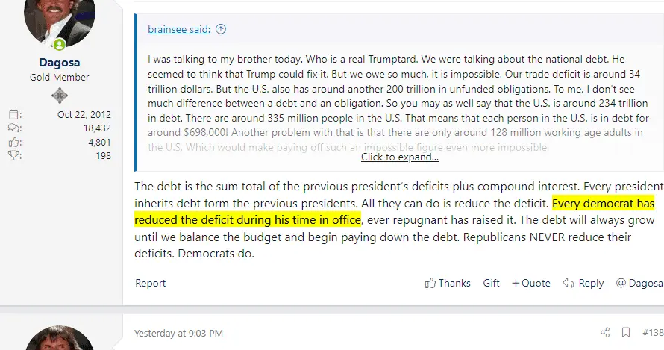Click the share icon on post #138

tap(605, 332)
